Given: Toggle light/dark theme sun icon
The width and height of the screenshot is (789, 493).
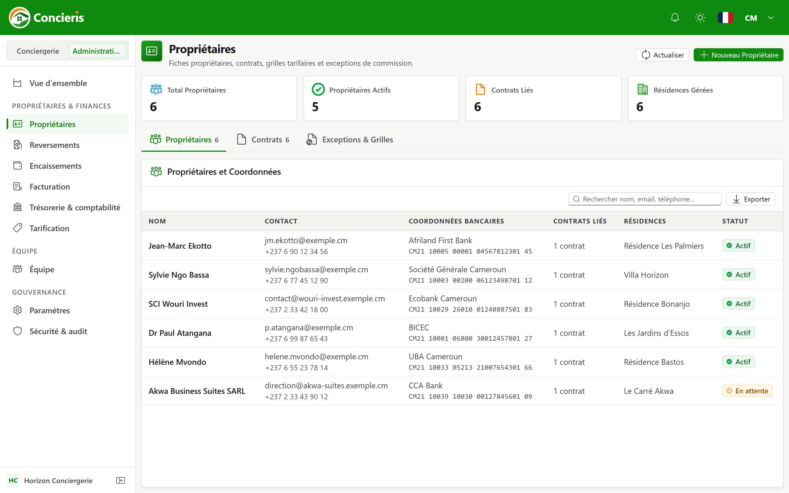Looking at the screenshot, I should (x=700, y=18).
